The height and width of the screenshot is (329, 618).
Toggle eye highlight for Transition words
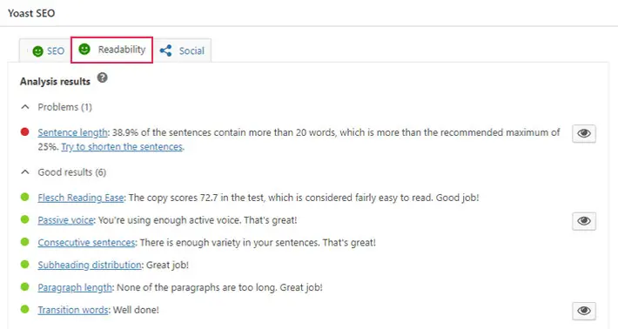click(x=584, y=311)
